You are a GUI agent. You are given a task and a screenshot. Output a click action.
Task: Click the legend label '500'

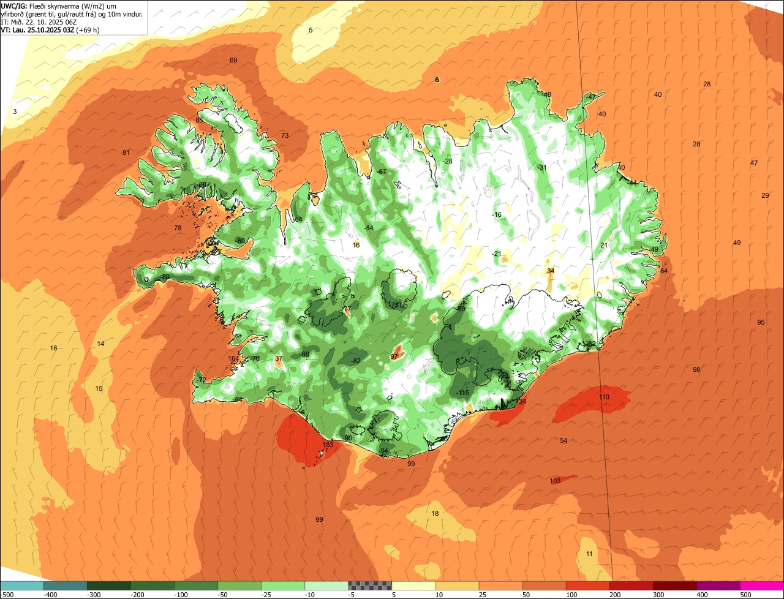[745, 594]
